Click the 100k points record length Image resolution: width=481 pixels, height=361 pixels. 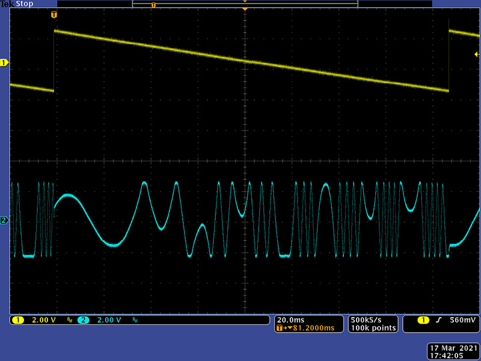point(373,328)
